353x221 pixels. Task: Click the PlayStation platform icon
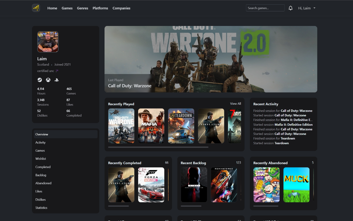pyautogui.click(x=57, y=80)
